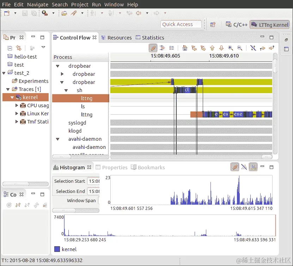Click the Open Perspective icon

(213, 24)
